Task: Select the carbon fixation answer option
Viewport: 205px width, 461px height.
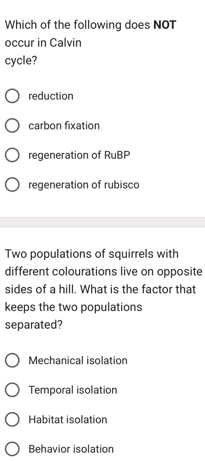Action: [x=64, y=126]
